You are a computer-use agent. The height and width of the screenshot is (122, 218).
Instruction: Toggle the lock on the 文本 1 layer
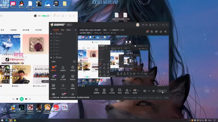(x=54, y=57)
